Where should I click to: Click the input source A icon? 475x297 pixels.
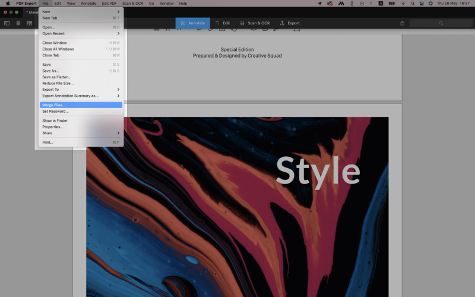[381, 4]
